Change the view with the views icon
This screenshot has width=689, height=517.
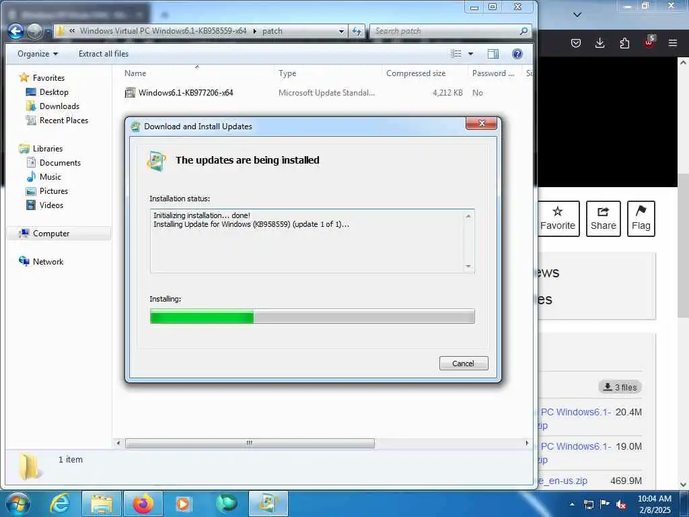pyautogui.click(x=456, y=54)
